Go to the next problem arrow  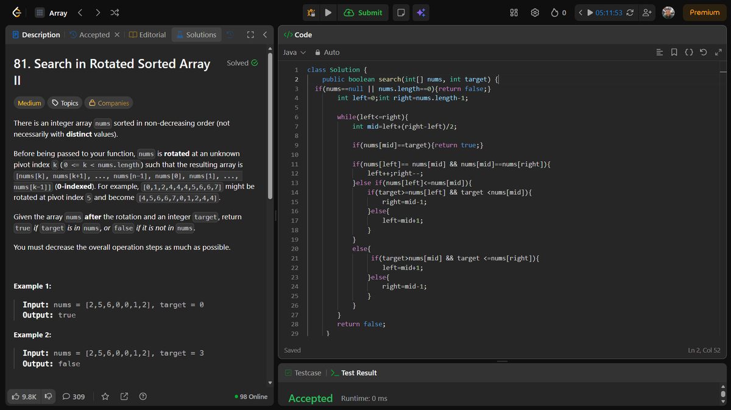pyautogui.click(x=97, y=13)
